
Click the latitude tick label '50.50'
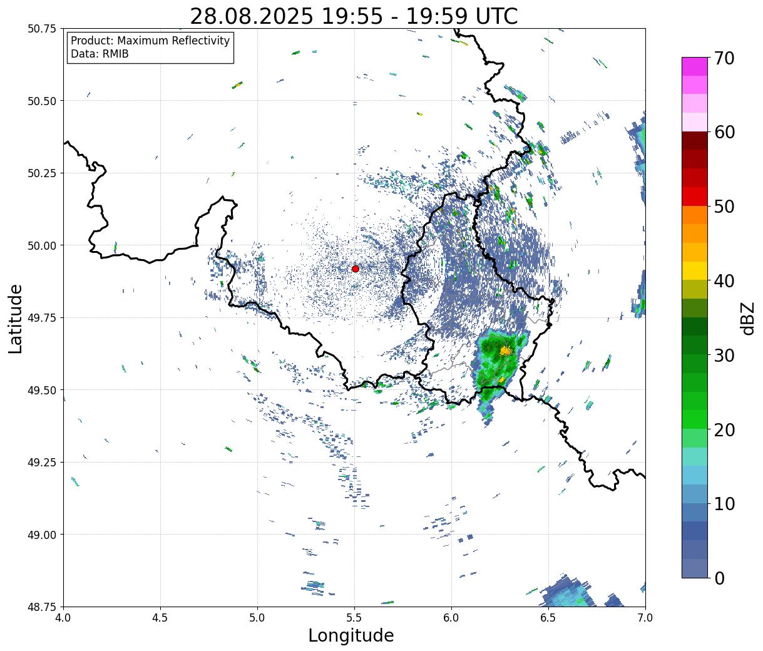[x=42, y=101]
